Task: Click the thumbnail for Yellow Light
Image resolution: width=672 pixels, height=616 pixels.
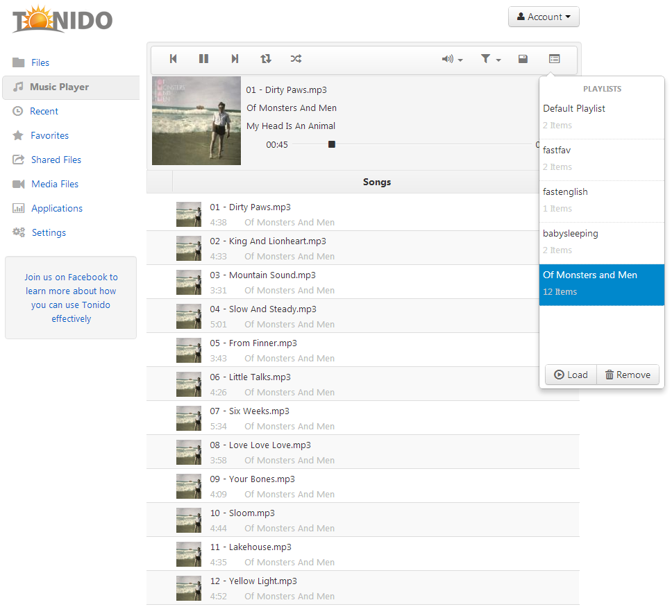Action: [189, 588]
